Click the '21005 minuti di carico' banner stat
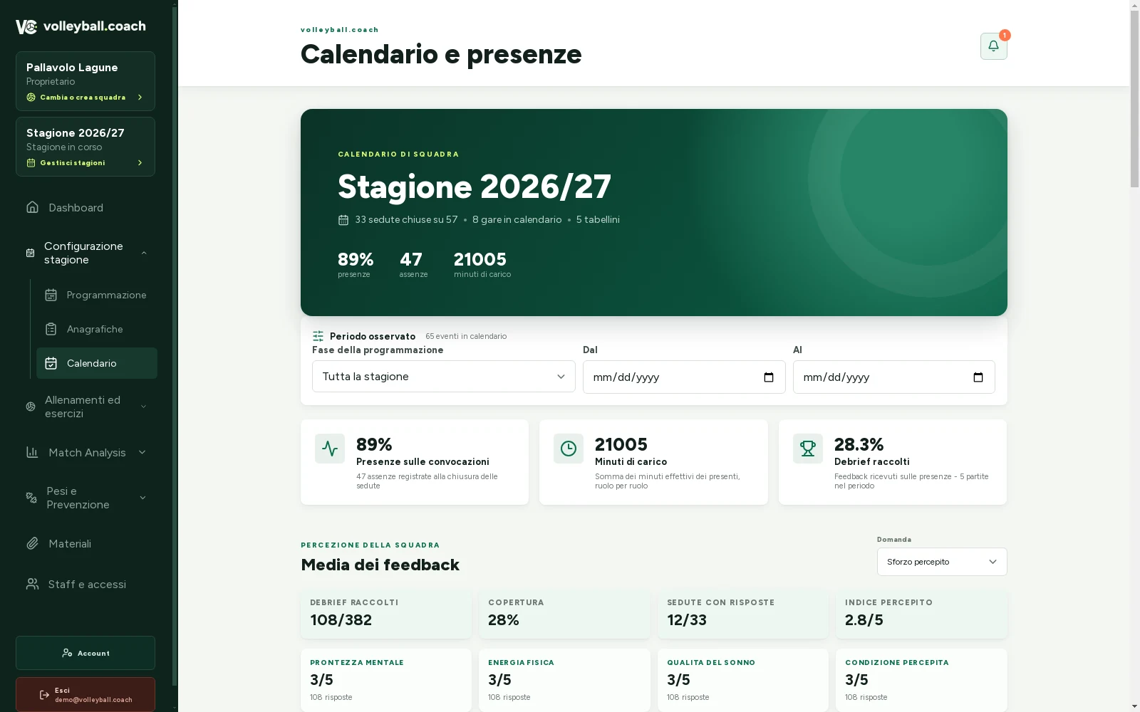The image size is (1140, 712). (482, 264)
